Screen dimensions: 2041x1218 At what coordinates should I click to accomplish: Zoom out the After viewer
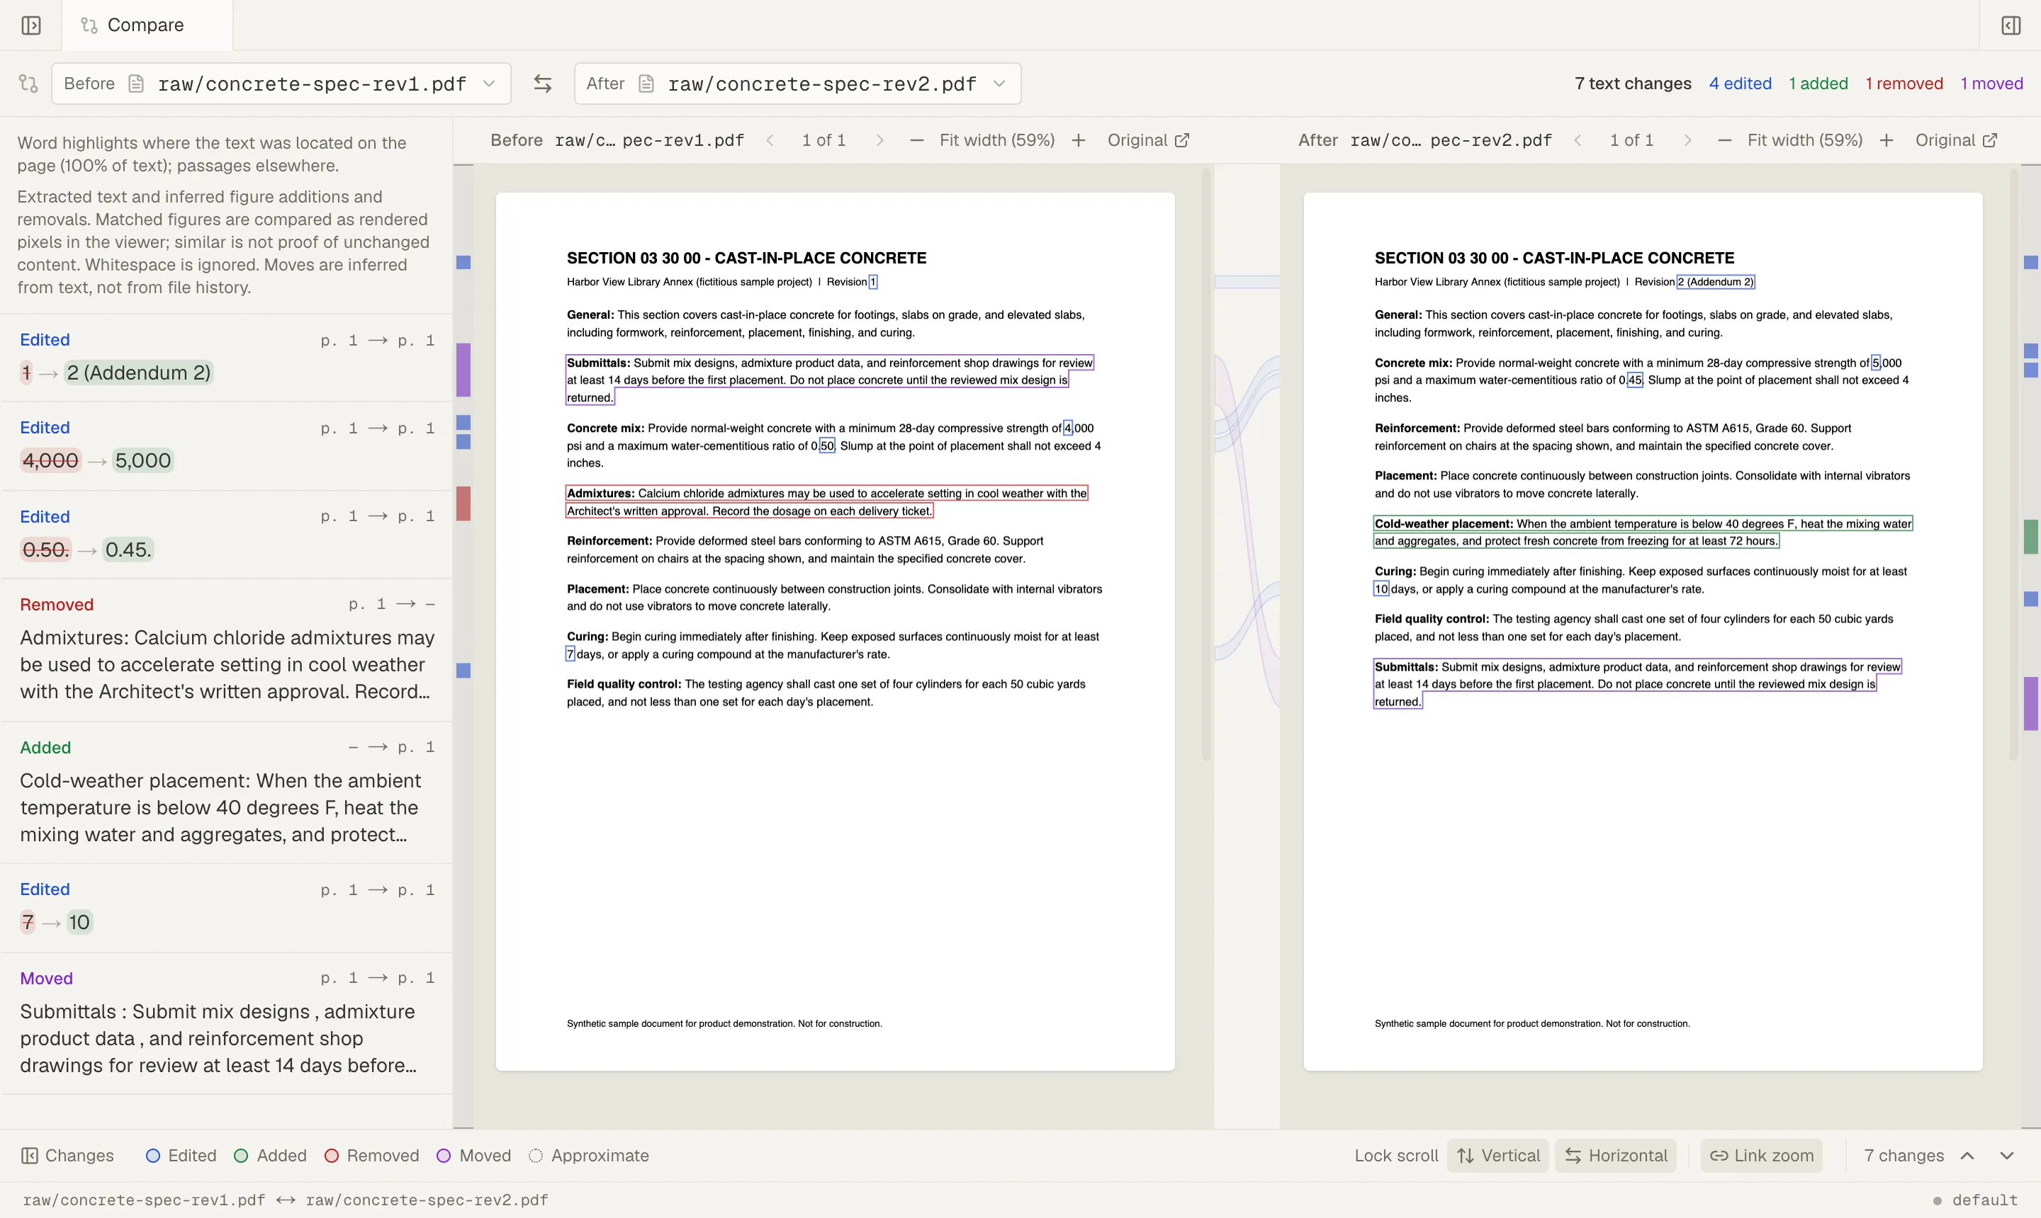point(1725,140)
